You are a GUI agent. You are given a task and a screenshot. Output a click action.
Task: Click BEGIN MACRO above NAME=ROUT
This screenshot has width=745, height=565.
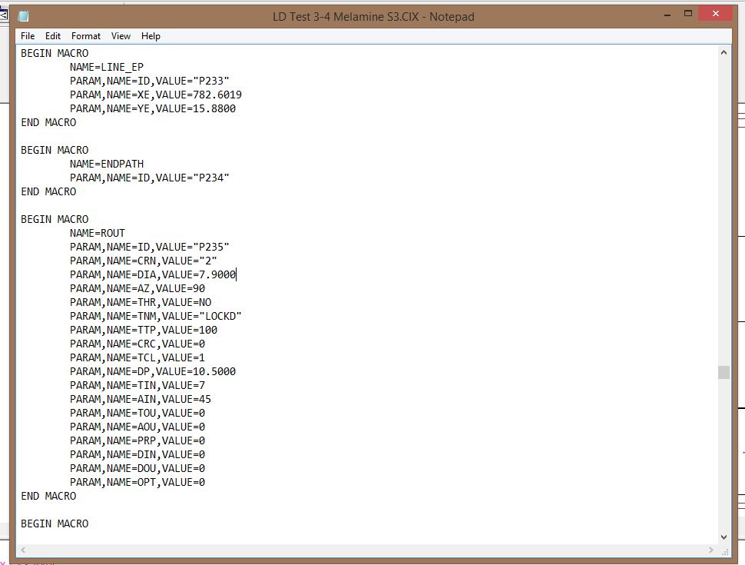click(55, 219)
